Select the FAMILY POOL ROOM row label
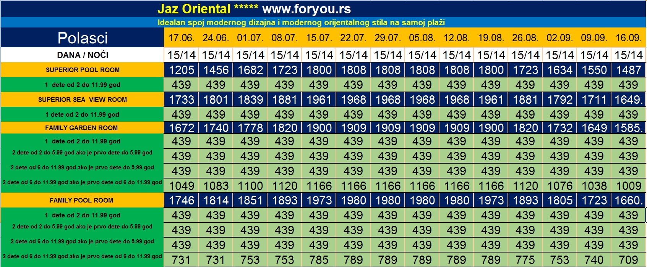This screenshot has width=647, height=267. point(81,200)
